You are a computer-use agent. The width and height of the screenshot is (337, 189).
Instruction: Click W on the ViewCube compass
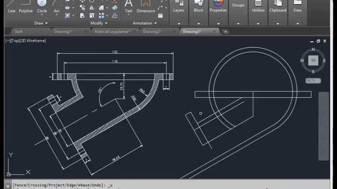pos(302,61)
